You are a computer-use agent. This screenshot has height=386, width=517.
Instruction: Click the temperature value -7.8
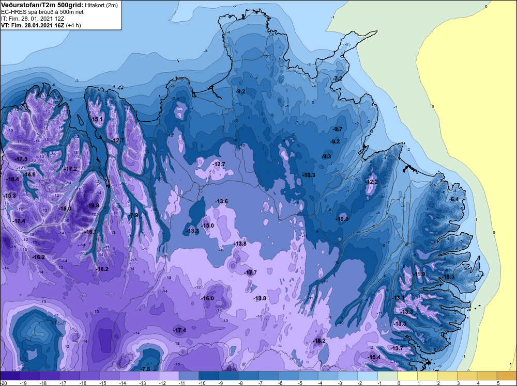pyautogui.click(x=145, y=369)
